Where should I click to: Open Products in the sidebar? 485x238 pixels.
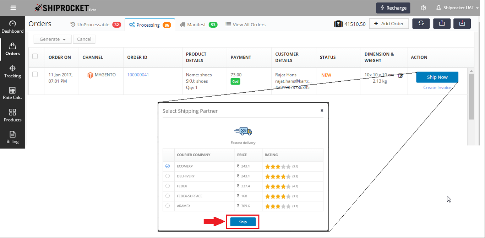(12, 115)
